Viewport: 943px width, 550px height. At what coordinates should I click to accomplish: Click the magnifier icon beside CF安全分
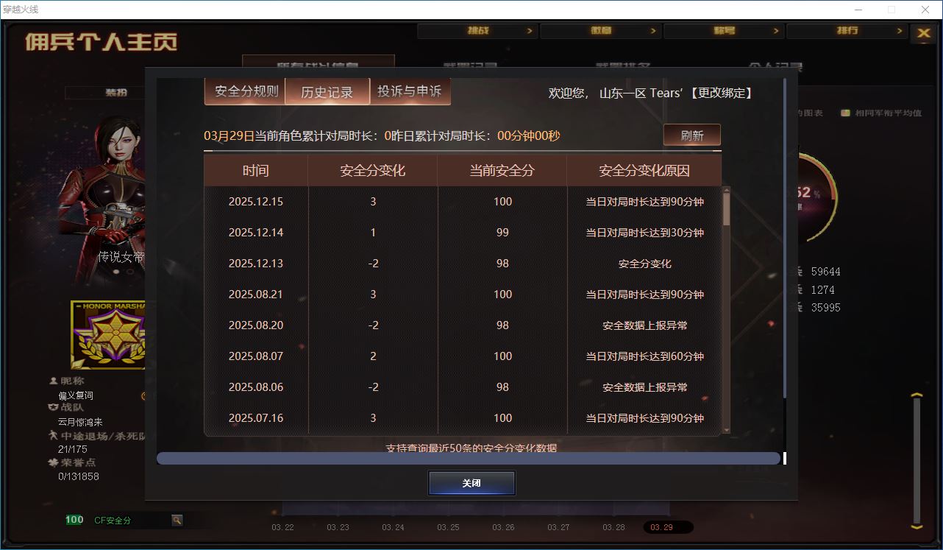(177, 519)
